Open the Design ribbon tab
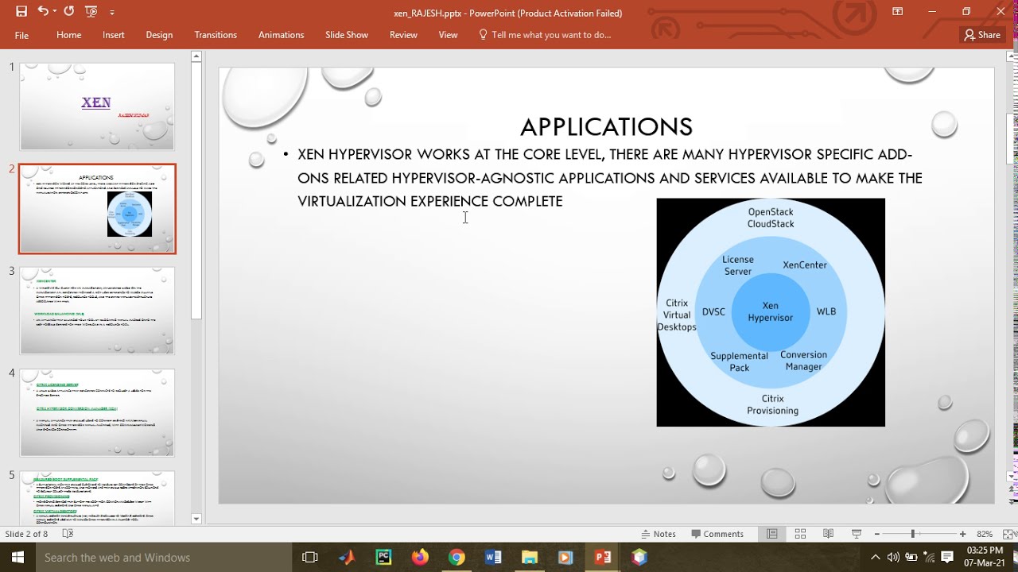Viewport: 1018px width, 572px height. point(159,35)
